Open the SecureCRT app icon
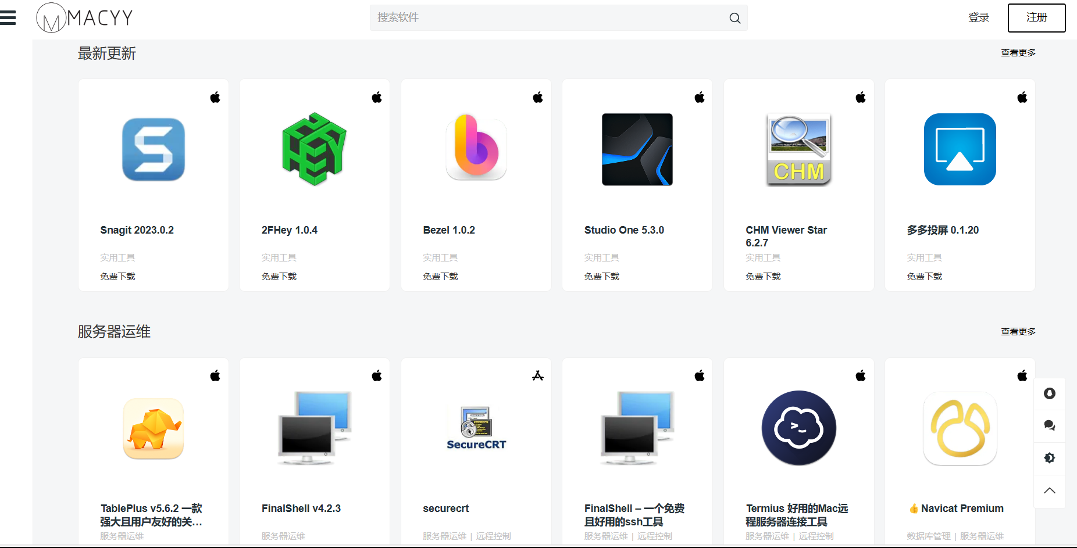1077x548 pixels. click(x=476, y=428)
